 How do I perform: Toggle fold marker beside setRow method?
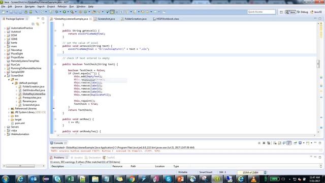tap(55, 119)
